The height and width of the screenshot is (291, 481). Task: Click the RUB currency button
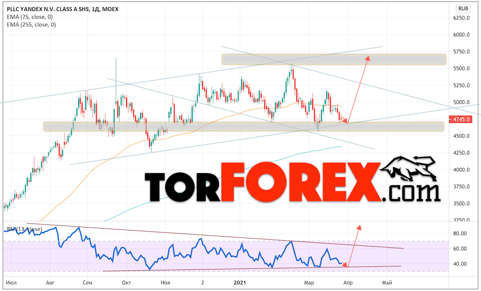coord(463,9)
